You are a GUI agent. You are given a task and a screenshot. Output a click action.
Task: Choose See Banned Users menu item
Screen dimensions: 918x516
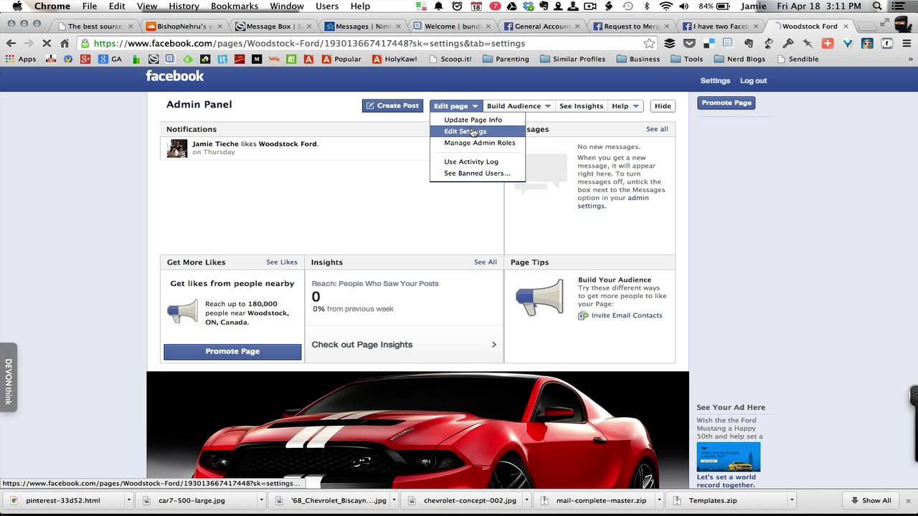(478, 173)
